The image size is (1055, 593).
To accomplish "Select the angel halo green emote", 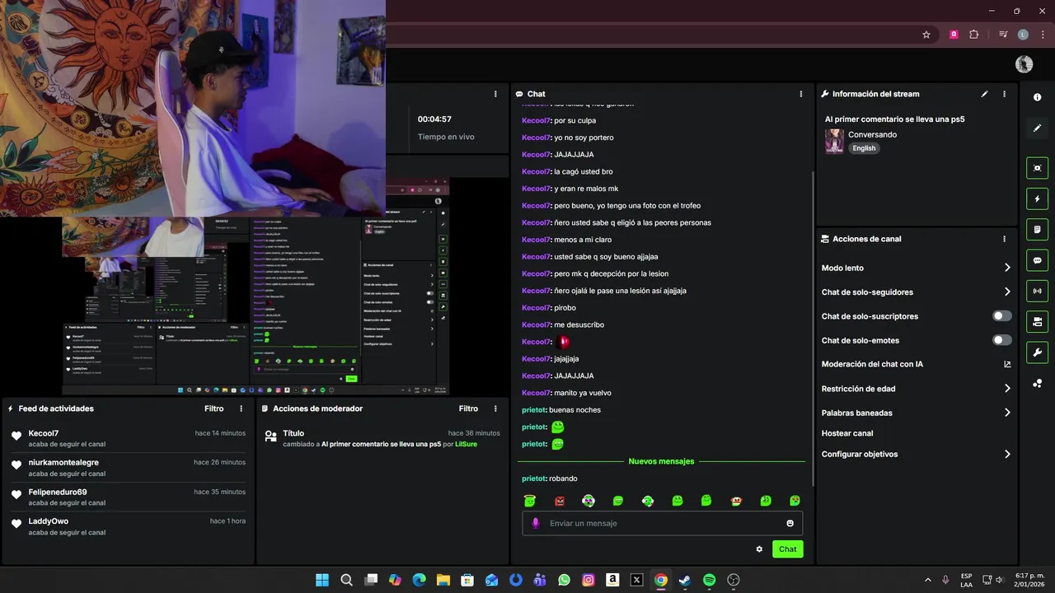I will click(x=530, y=501).
